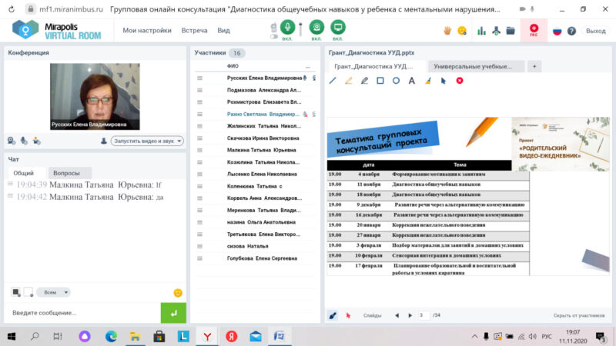Click the raise hand icon
The height and width of the screenshot is (346, 616).
point(447,31)
